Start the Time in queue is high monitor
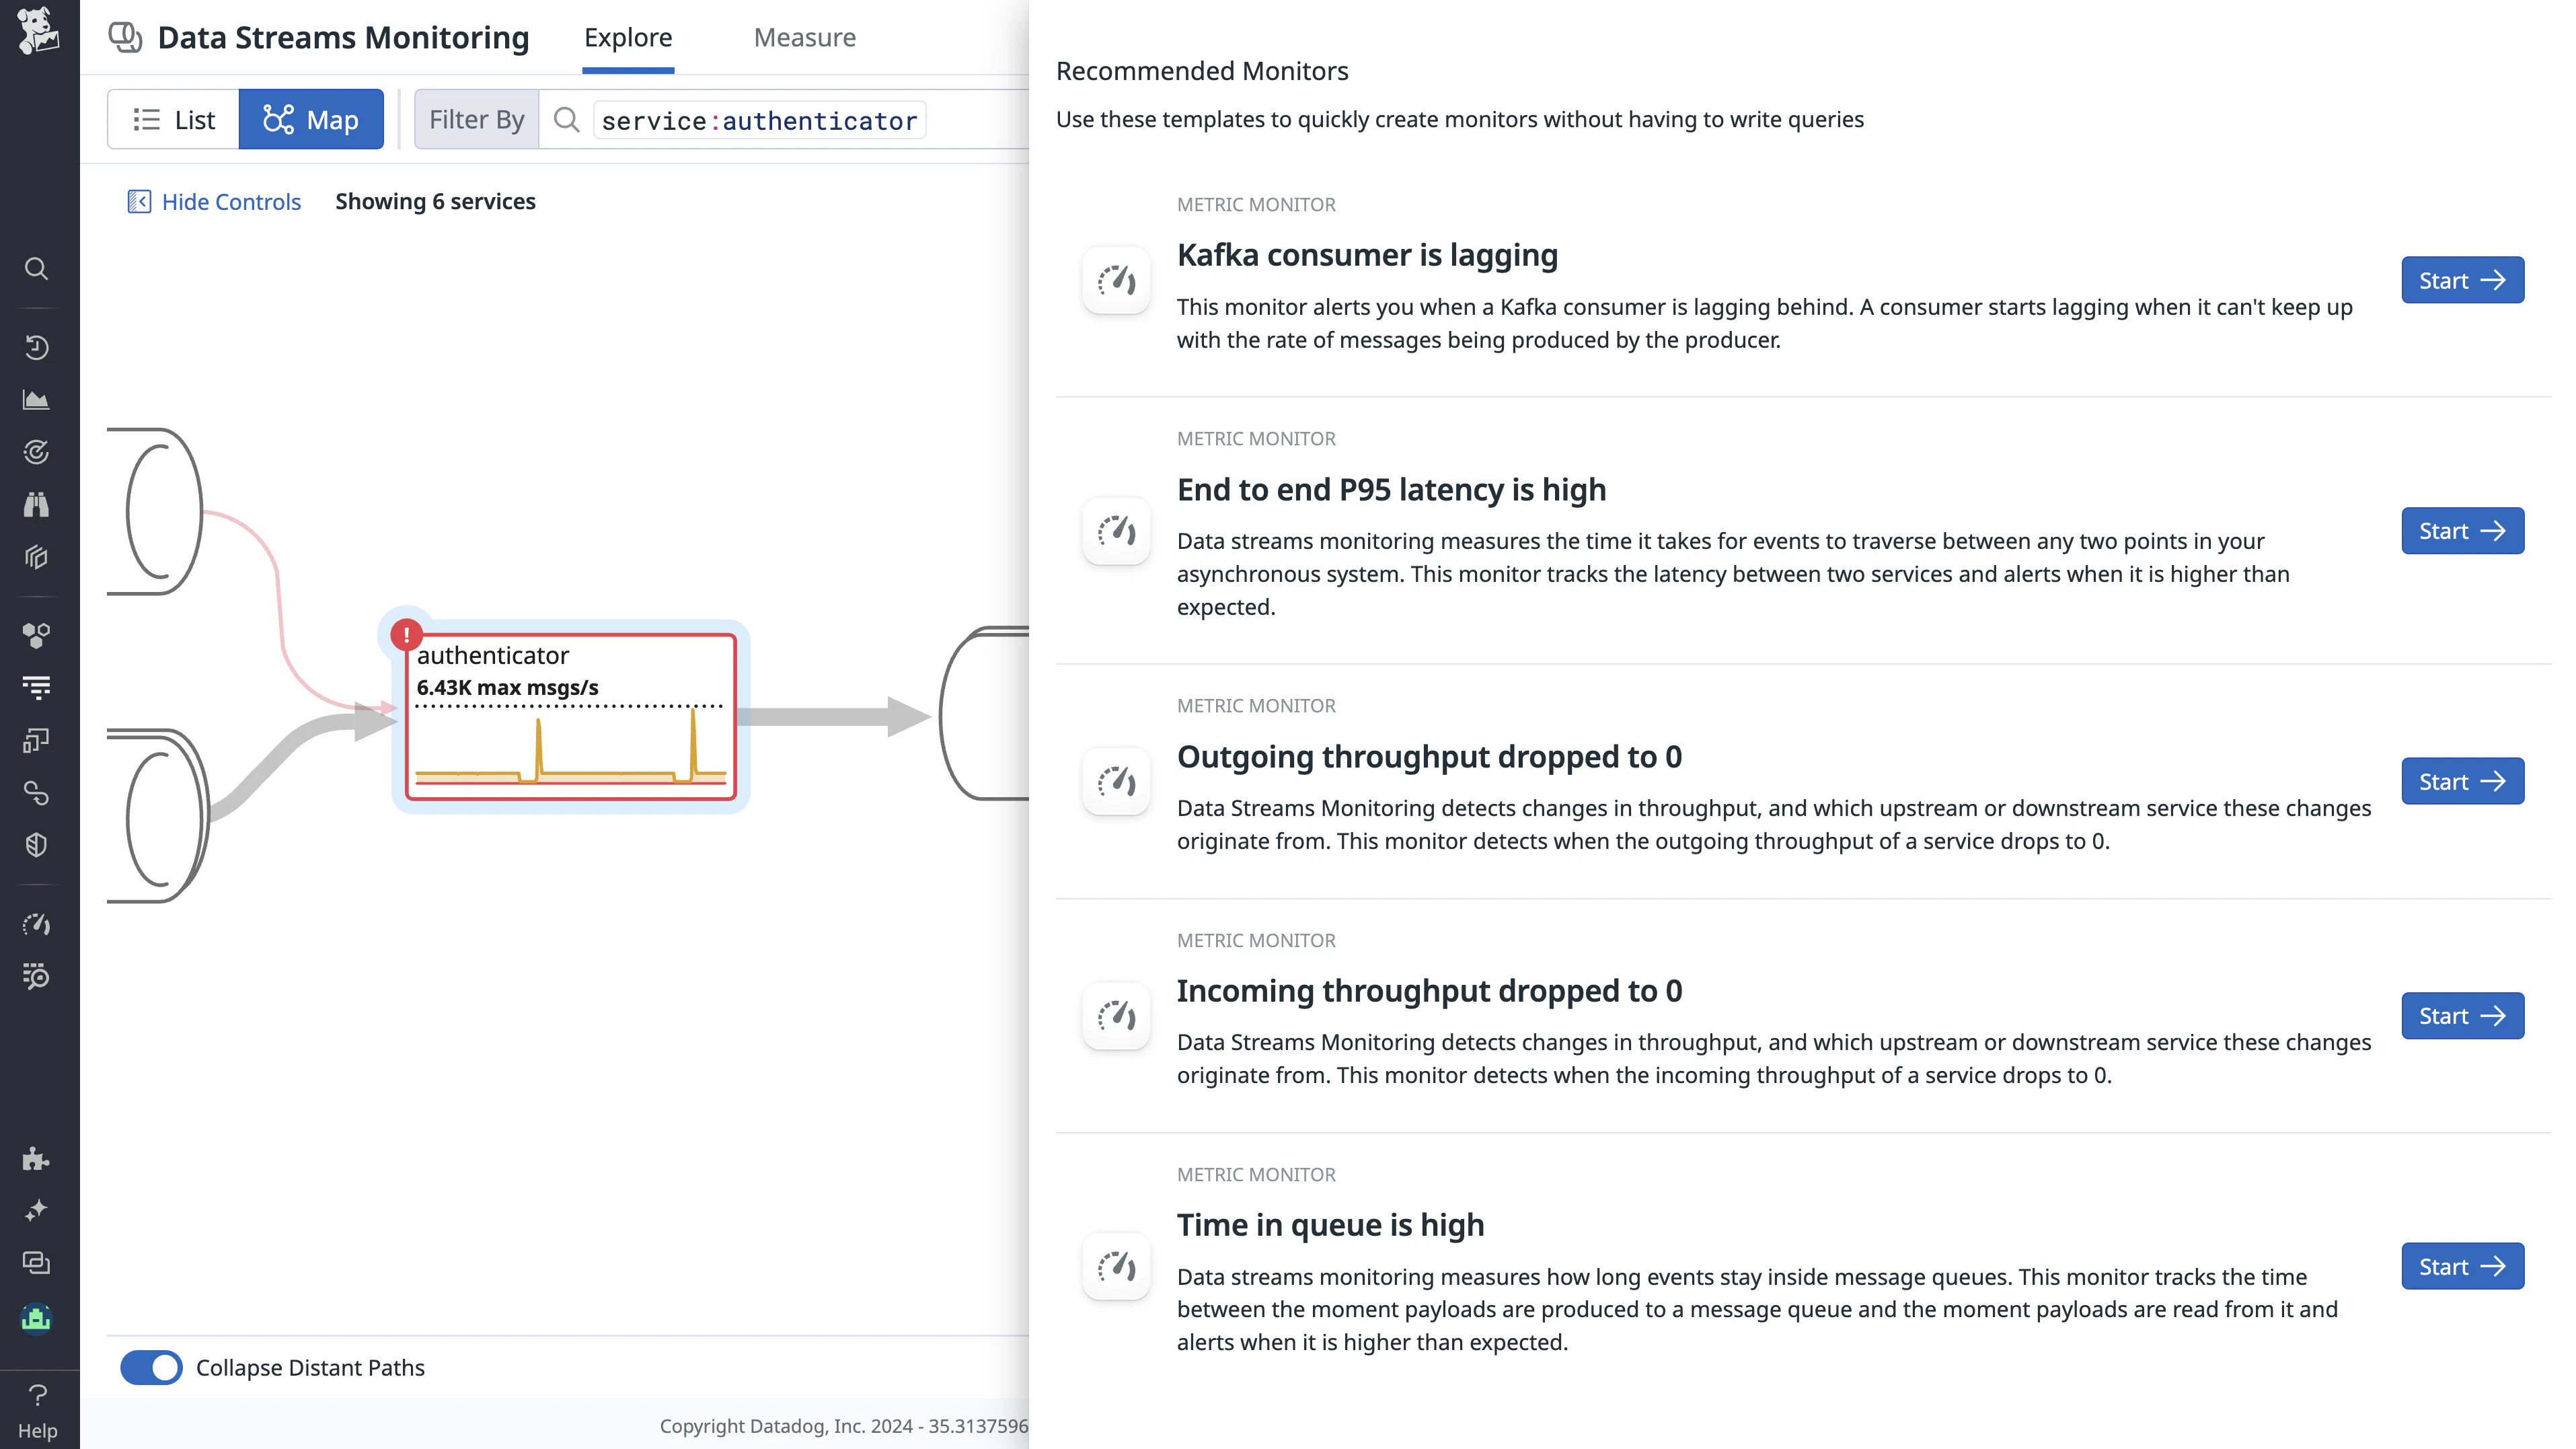2576x1449 pixels. pos(2461,1266)
